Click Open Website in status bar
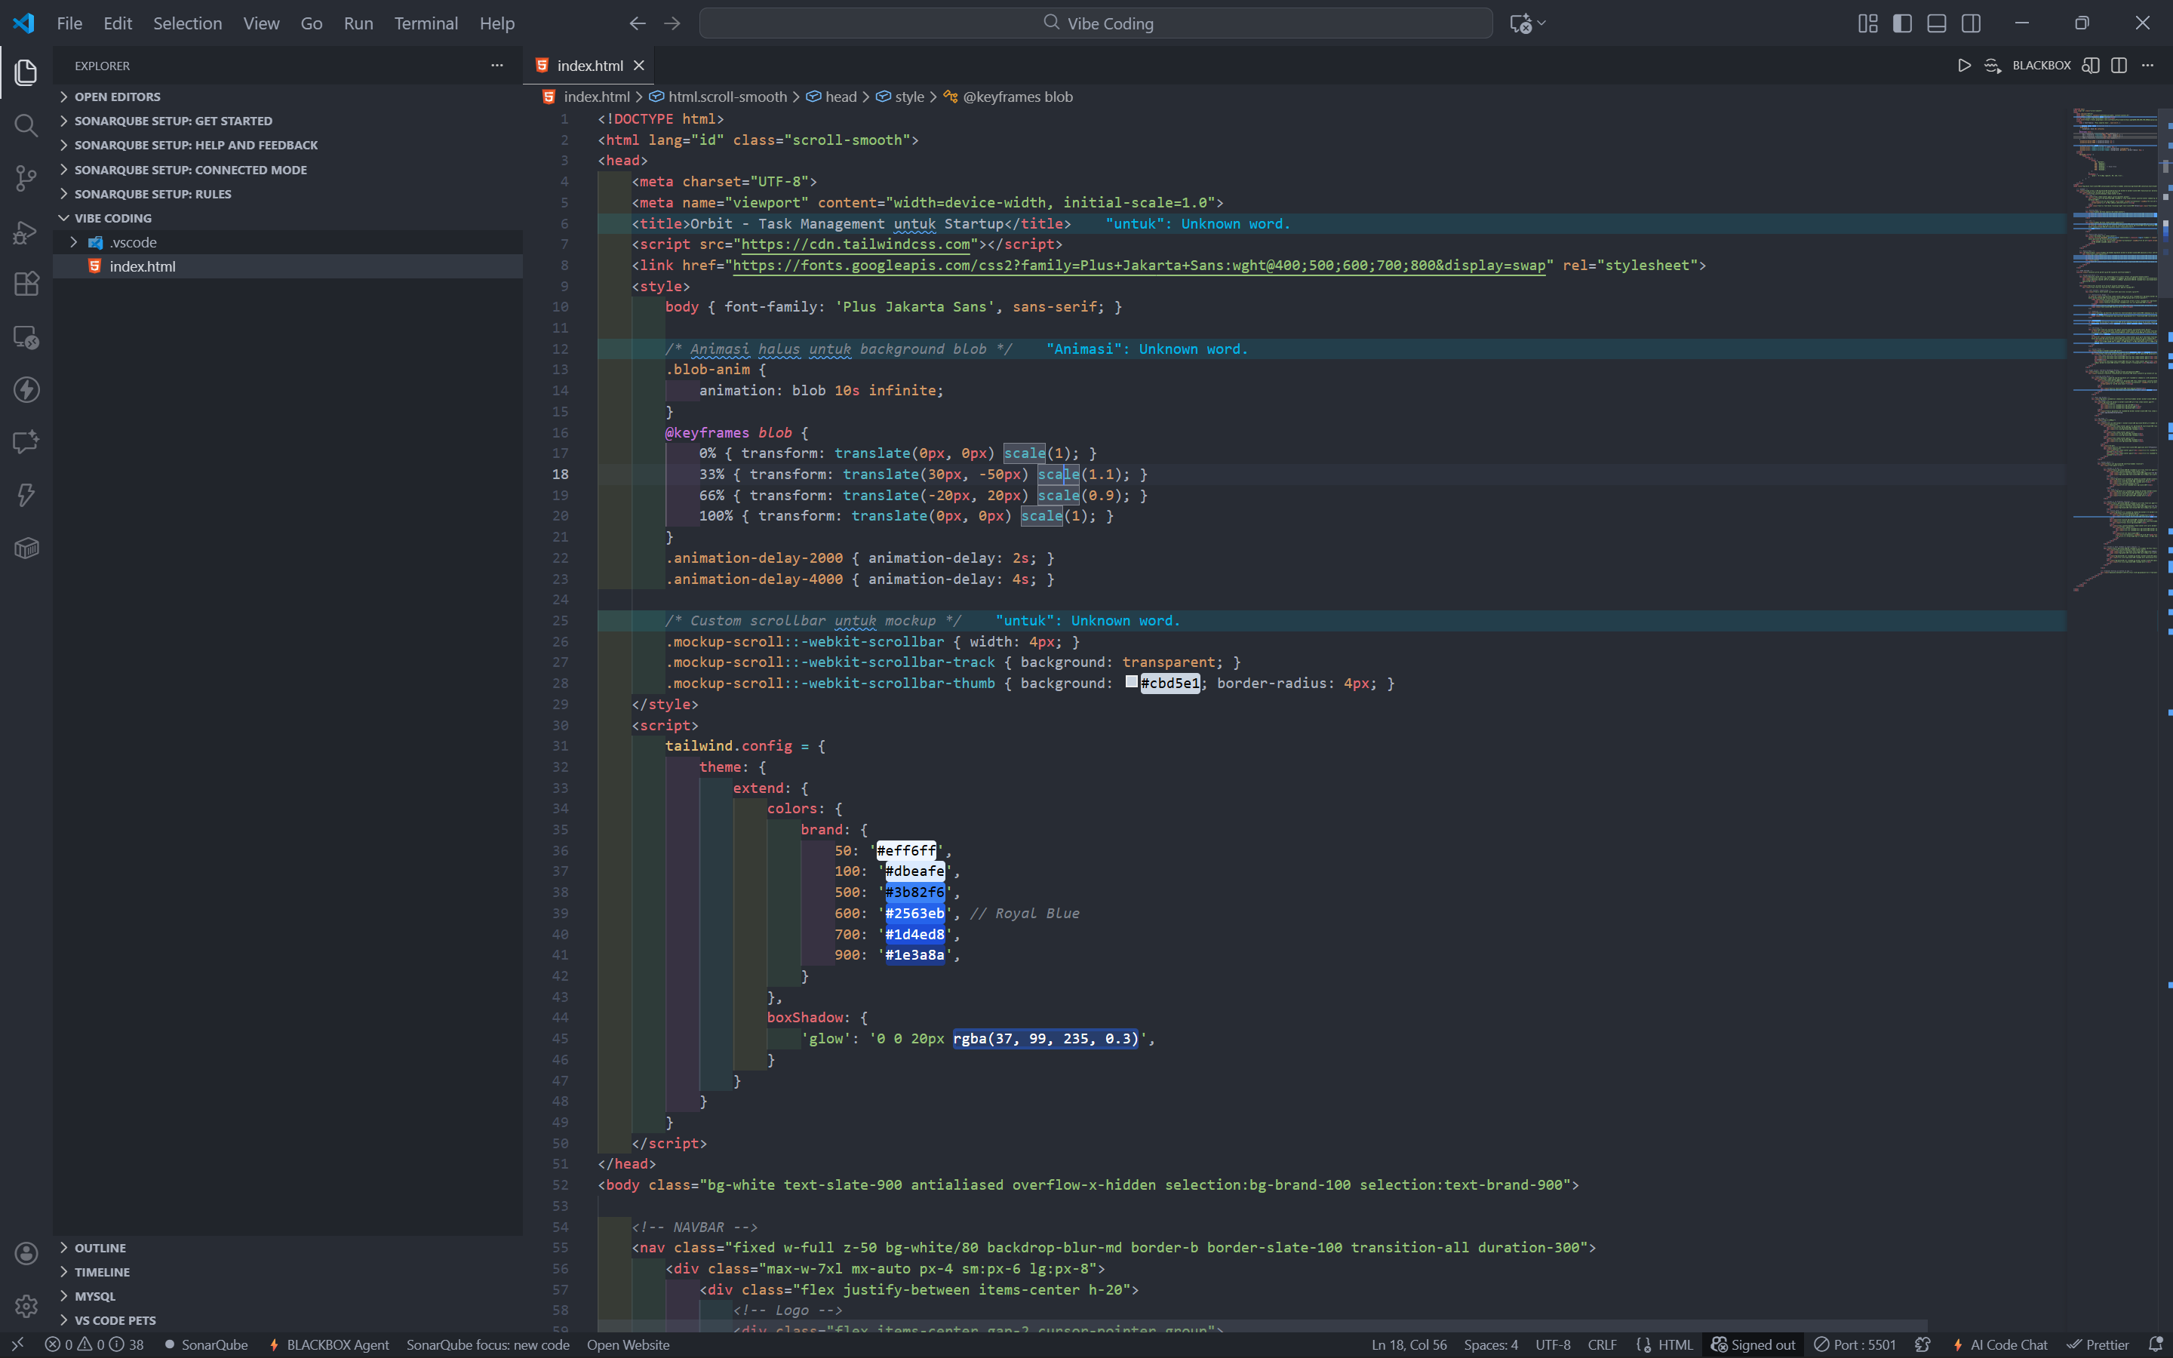The width and height of the screenshot is (2173, 1358). click(x=628, y=1344)
